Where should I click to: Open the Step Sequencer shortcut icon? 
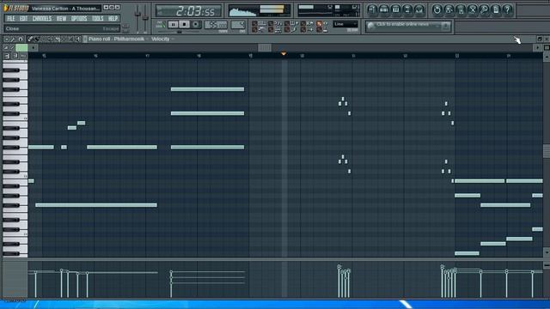384,9
